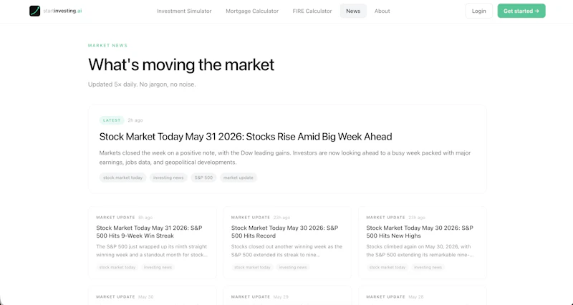The image size is (573, 305).
Task: Click 'investing news' tag under Hits Record card
Action: point(293,267)
